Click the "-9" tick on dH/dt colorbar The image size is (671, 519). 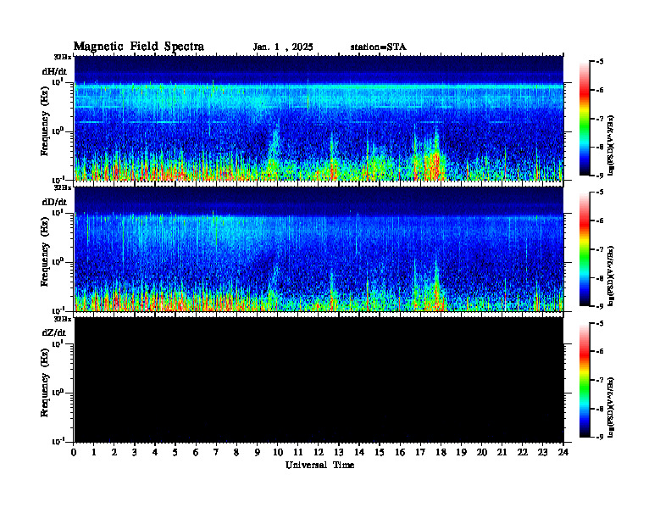pos(601,176)
